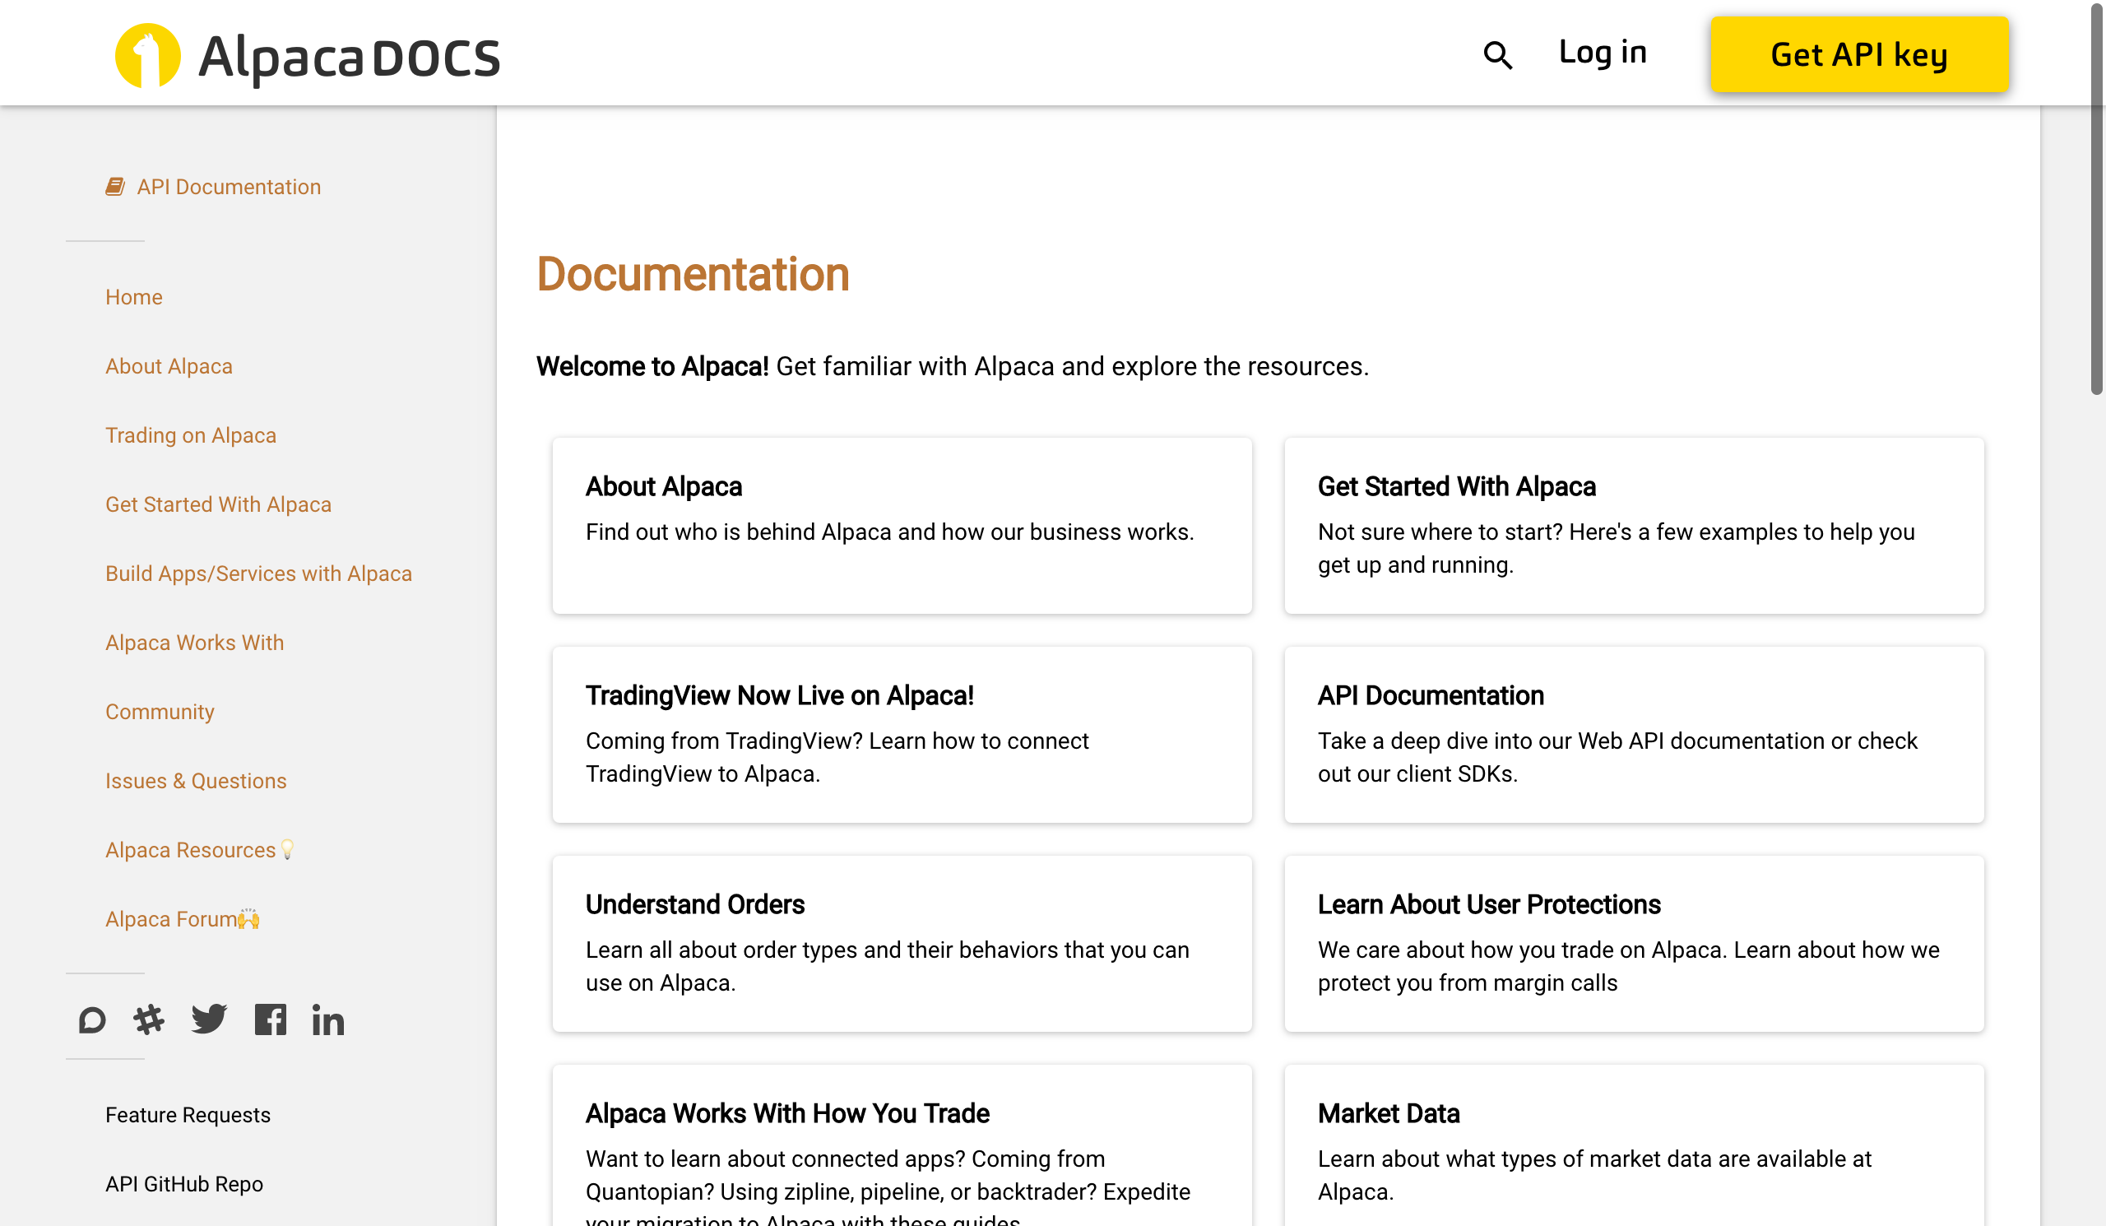This screenshot has height=1226, width=2106.
Task: Open the API Documentation card
Action: (x=1634, y=735)
